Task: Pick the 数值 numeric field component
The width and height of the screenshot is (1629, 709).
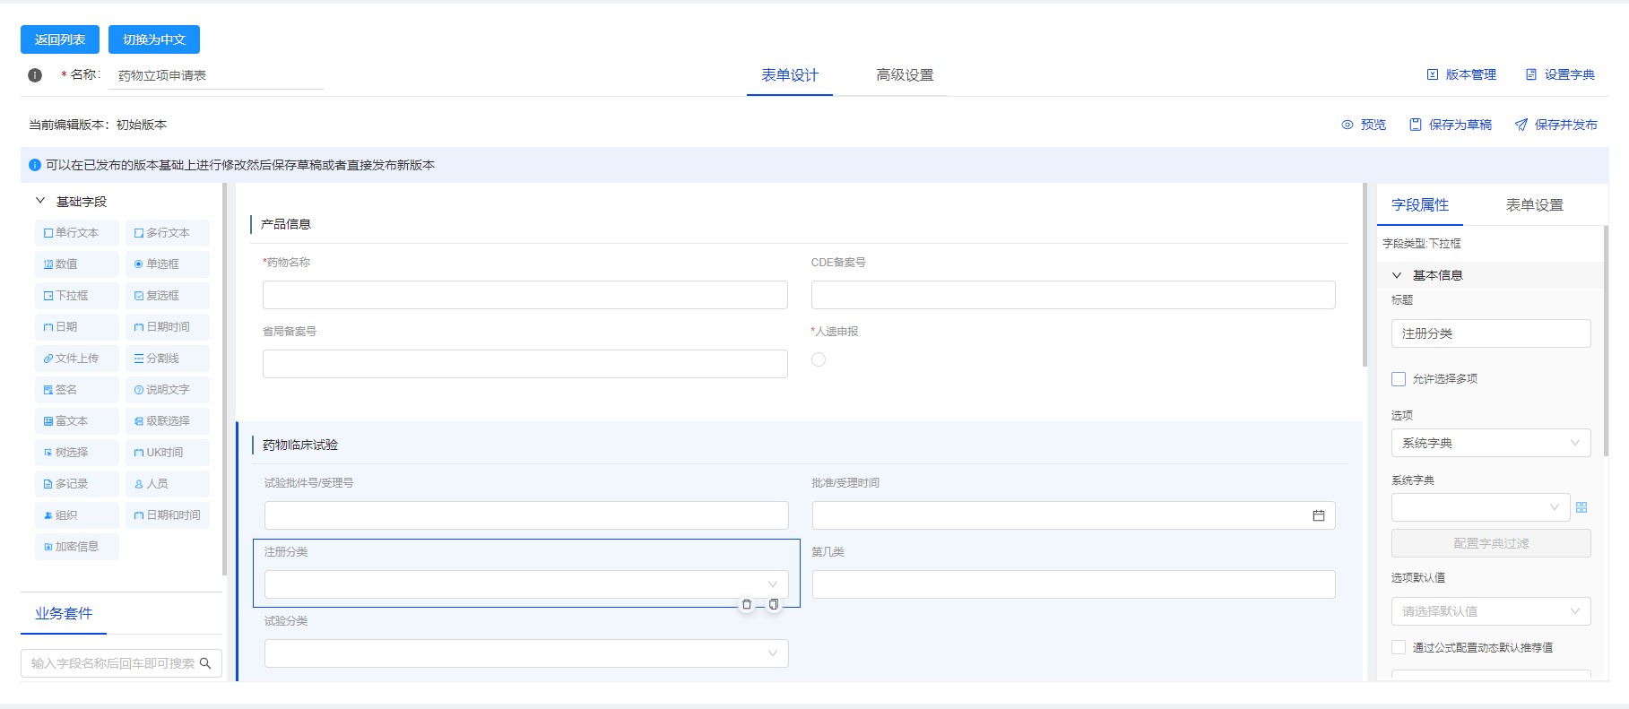Action: click(76, 264)
